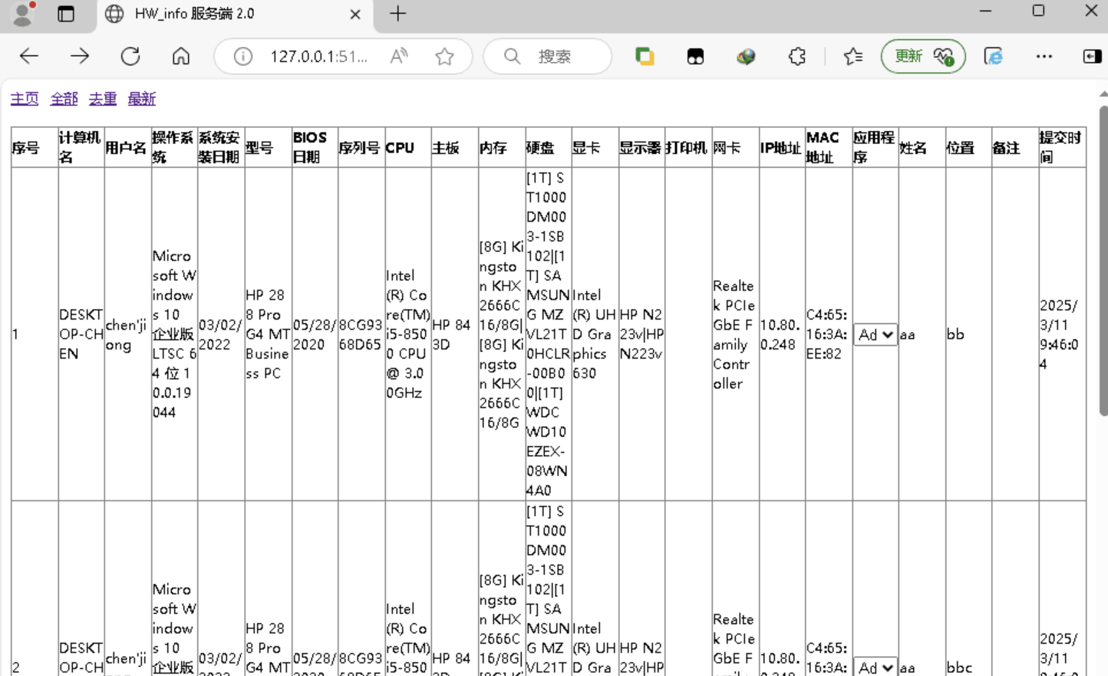Open the tab actions menu icon
This screenshot has width=1108, height=676.
click(66, 14)
